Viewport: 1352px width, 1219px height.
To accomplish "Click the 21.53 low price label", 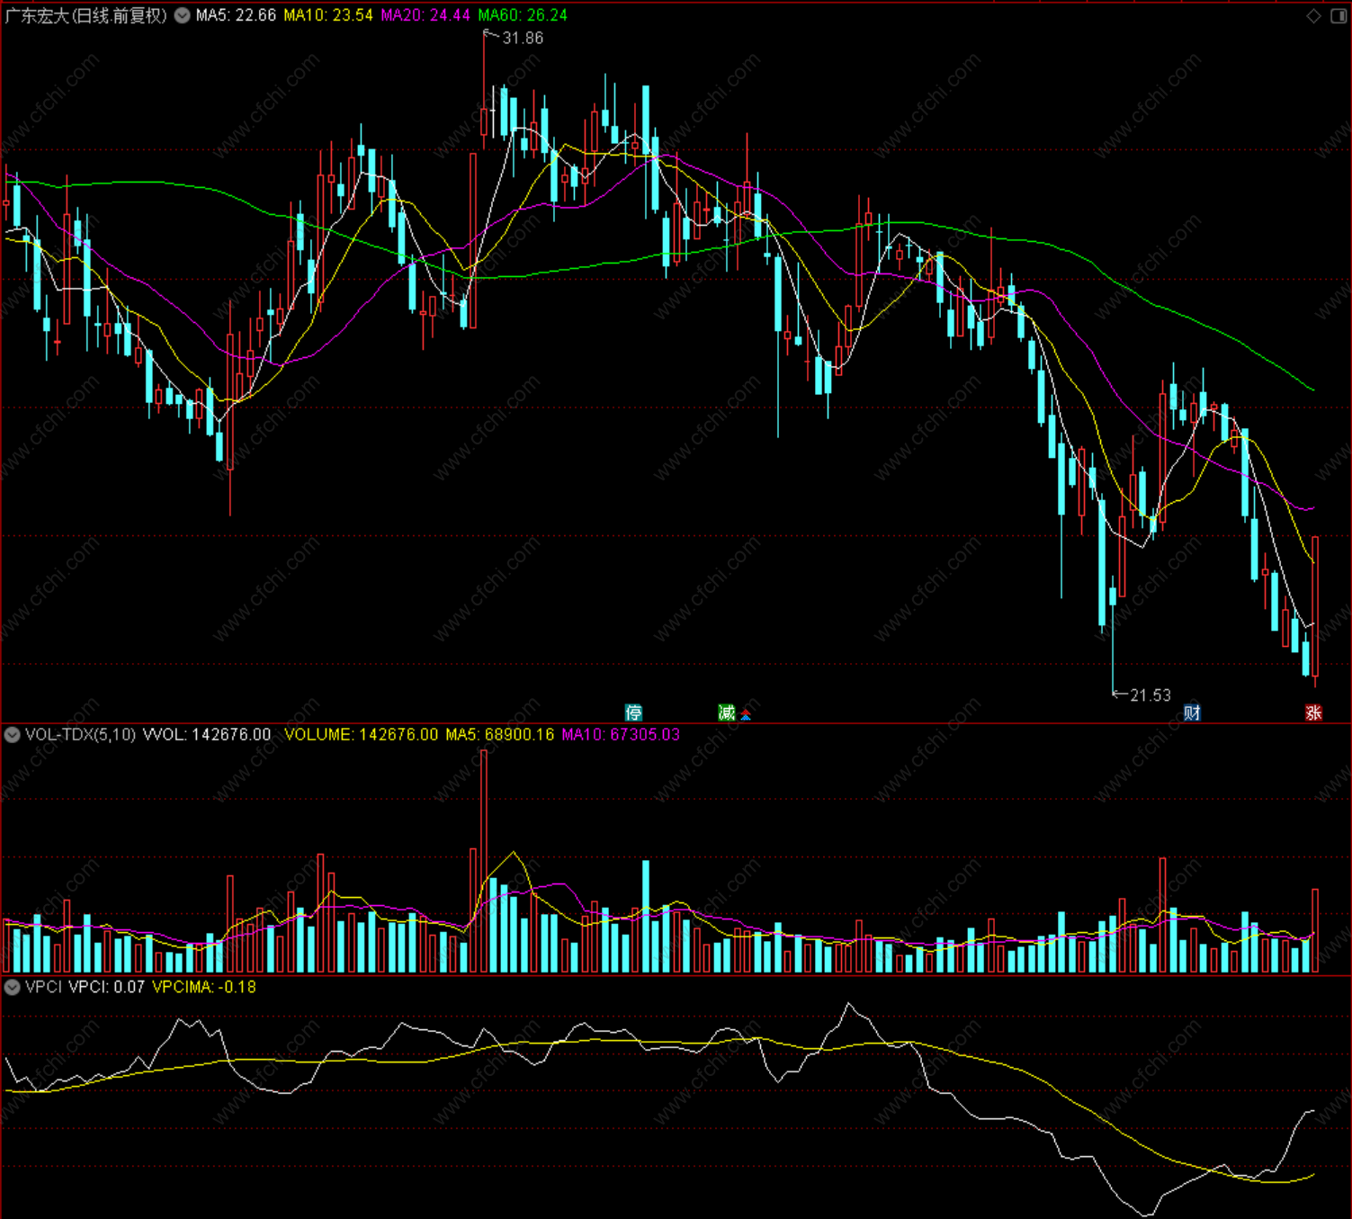I will [1151, 695].
